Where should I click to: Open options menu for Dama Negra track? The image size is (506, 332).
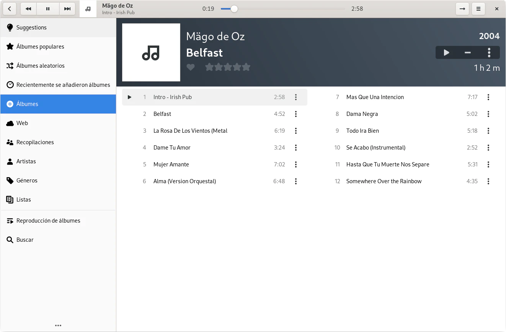point(488,114)
